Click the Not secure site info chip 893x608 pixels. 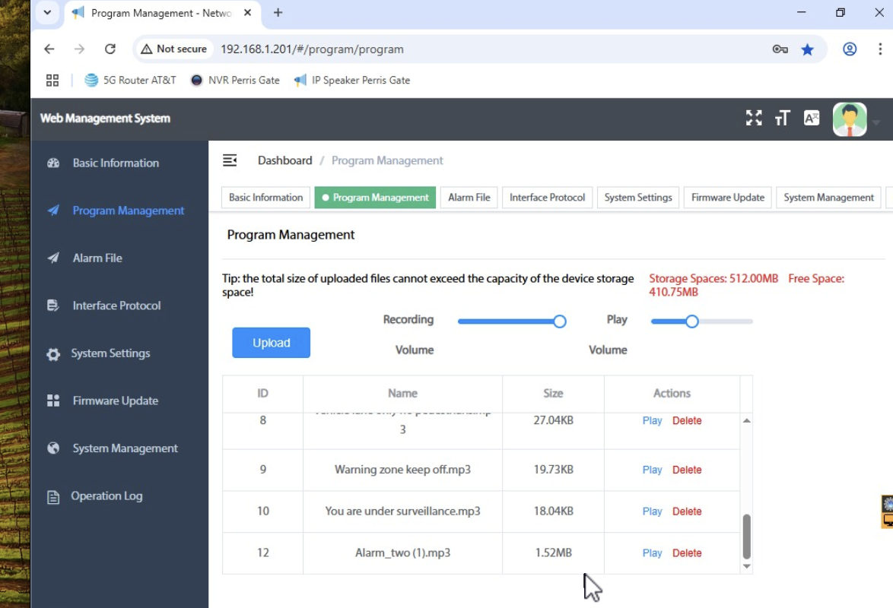coord(173,49)
